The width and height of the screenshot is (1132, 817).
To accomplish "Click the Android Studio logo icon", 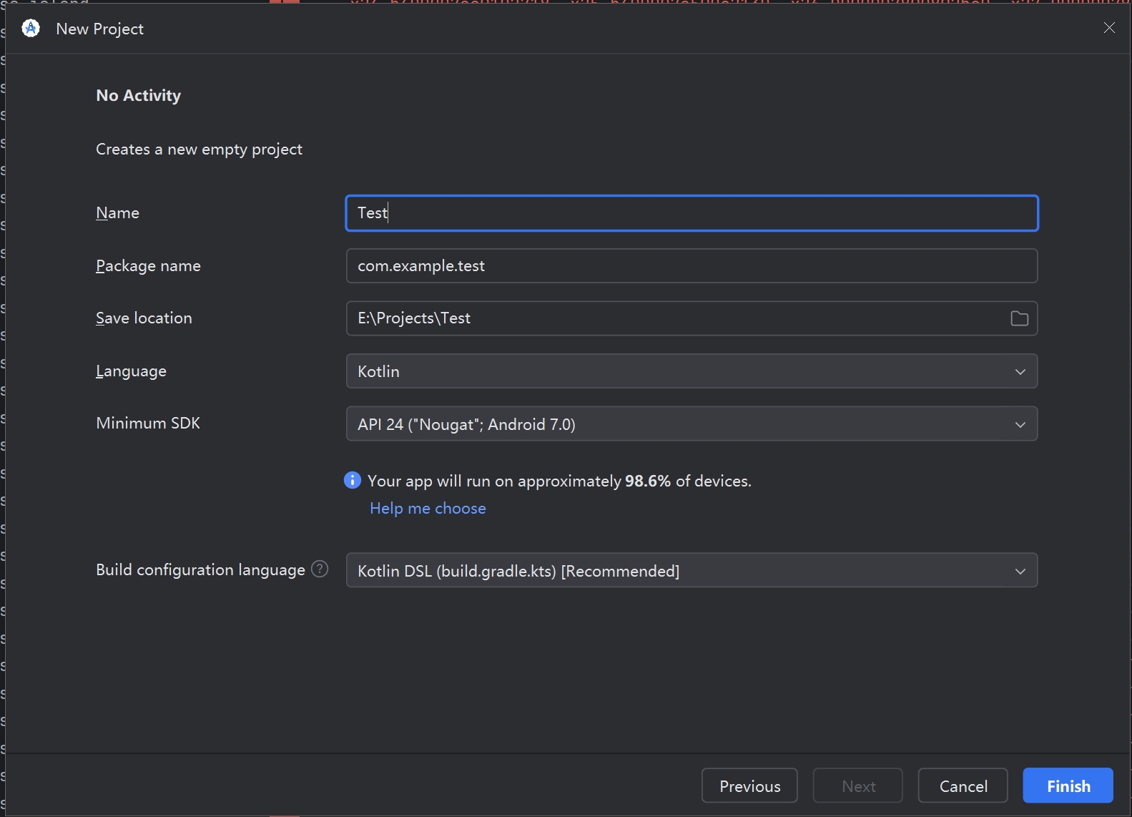I will (31, 29).
